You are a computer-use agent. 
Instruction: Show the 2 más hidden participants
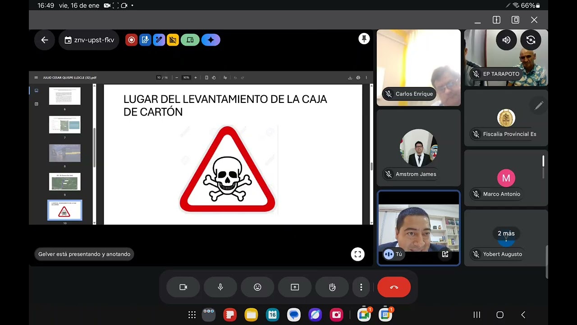tap(506, 233)
